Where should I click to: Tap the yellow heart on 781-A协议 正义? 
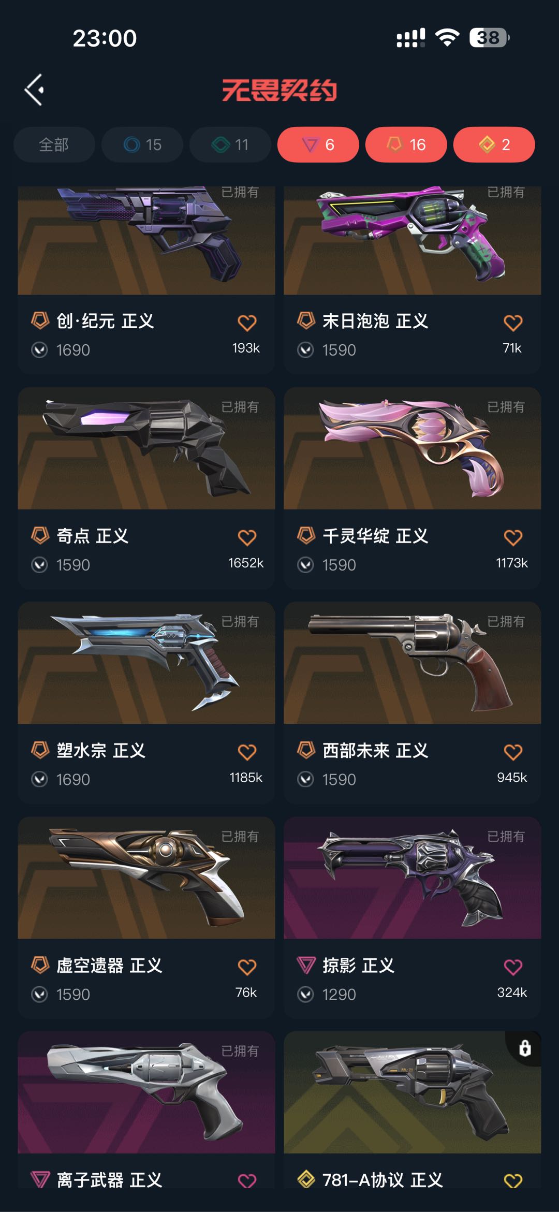513,1181
